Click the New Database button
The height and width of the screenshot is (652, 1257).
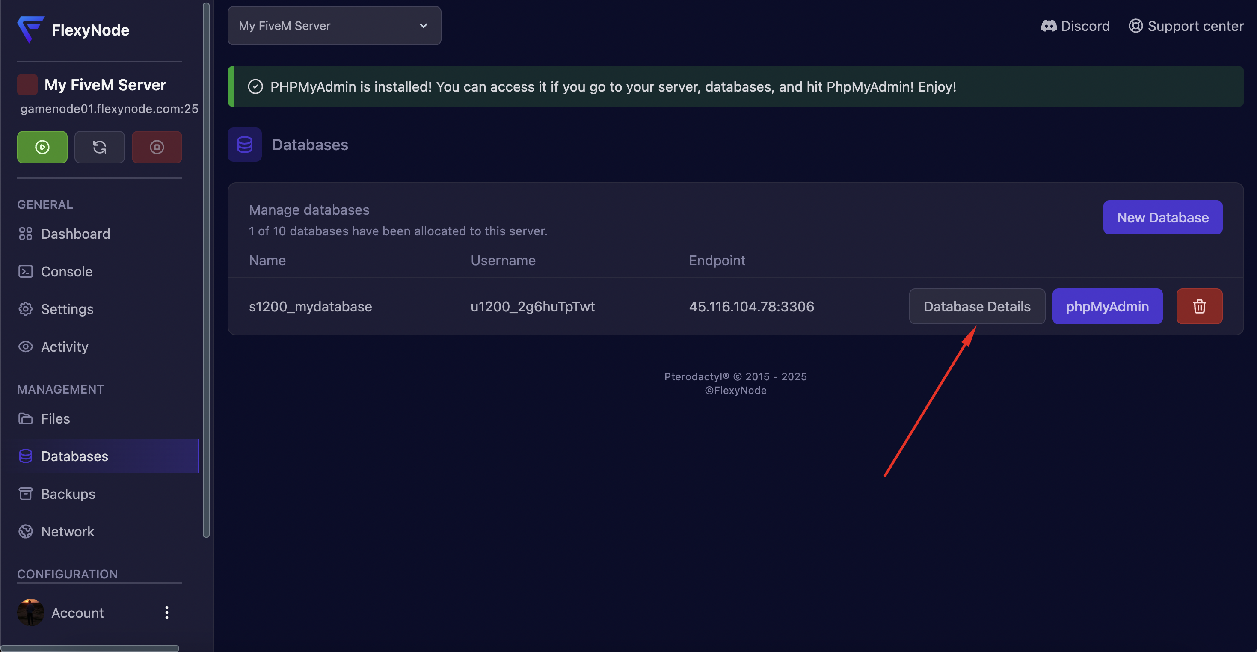pyautogui.click(x=1162, y=217)
